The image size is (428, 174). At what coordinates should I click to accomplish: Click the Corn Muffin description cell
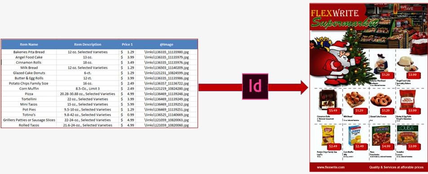click(88, 89)
